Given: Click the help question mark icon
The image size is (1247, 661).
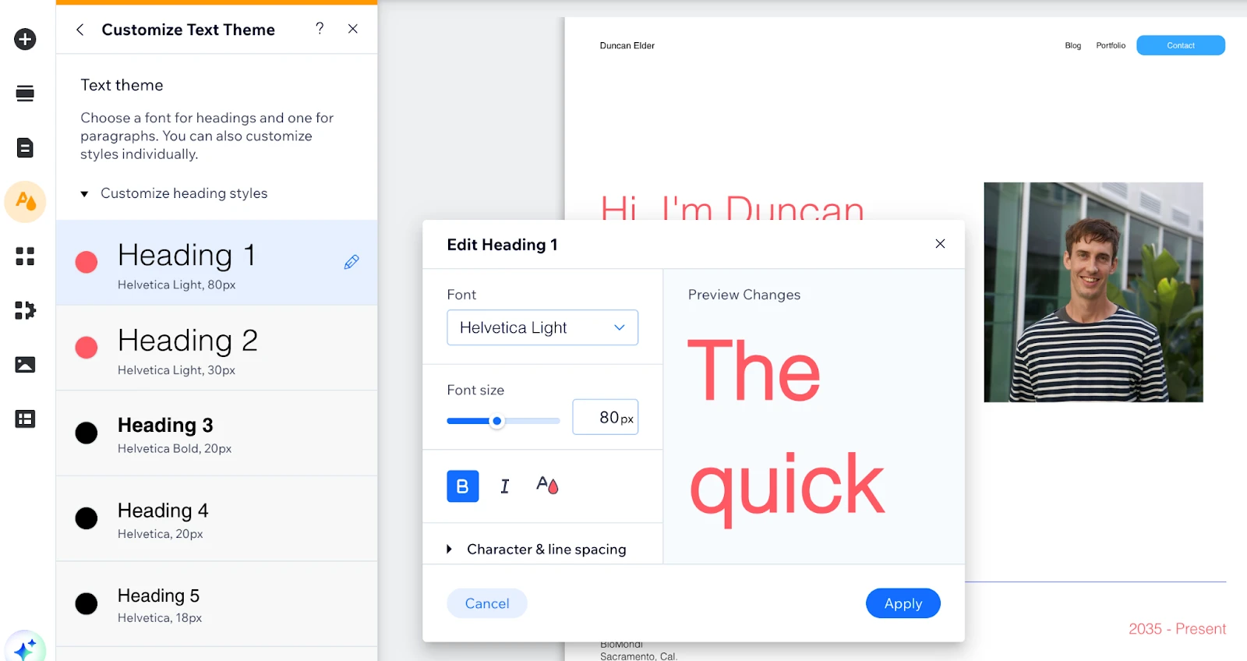Looking at the screenshot, I should click(320, 29).
